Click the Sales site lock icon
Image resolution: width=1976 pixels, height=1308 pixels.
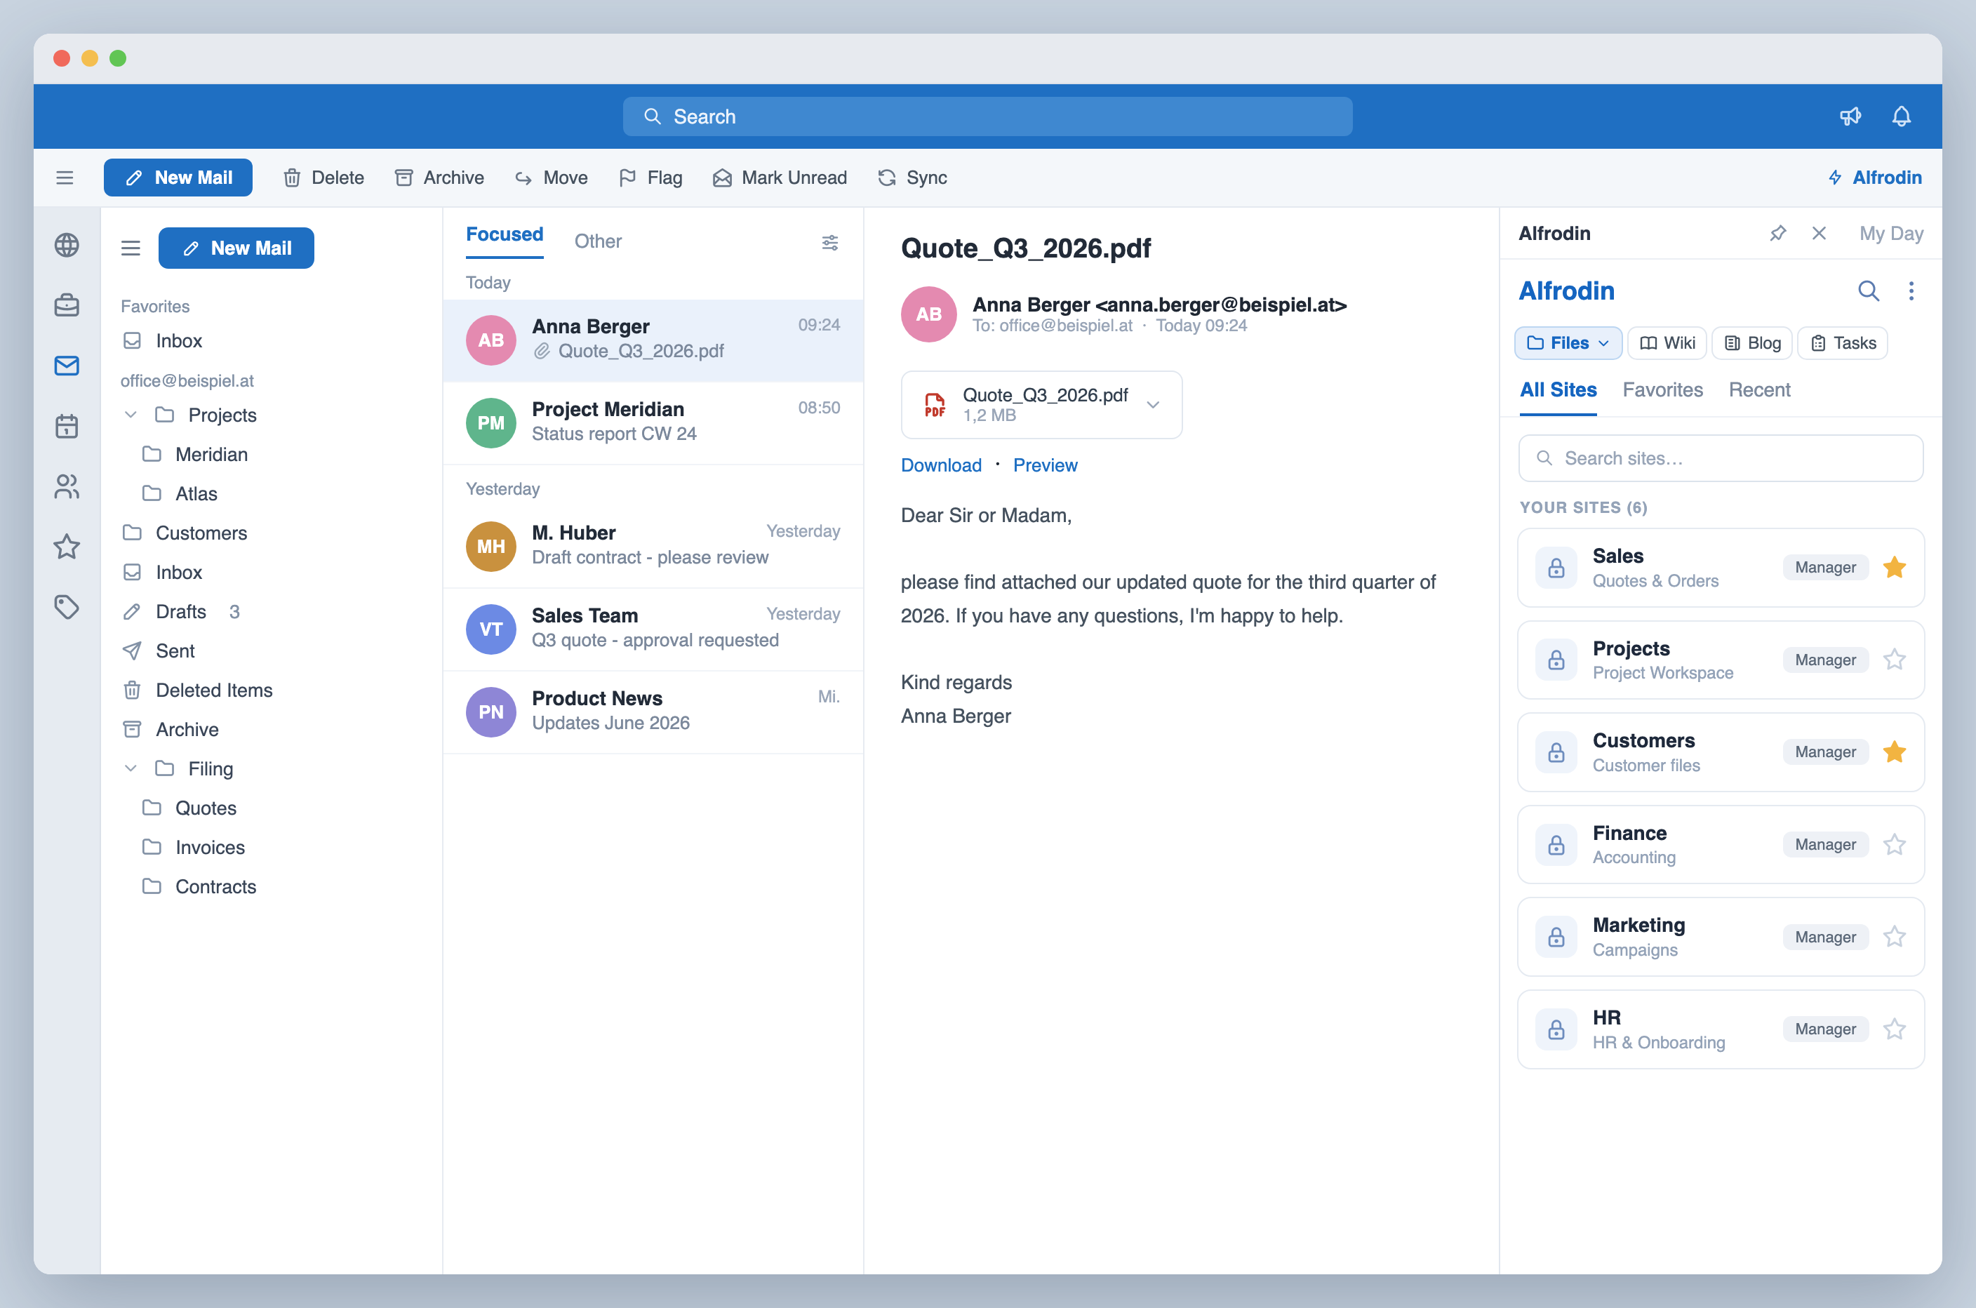[x=1556, y=568]
